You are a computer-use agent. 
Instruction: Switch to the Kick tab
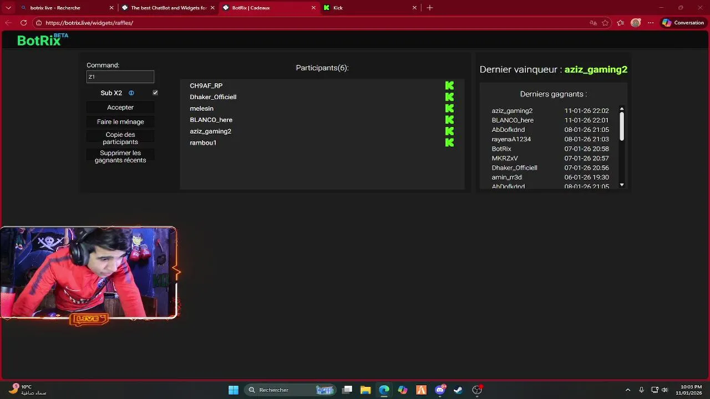point(369,8)
